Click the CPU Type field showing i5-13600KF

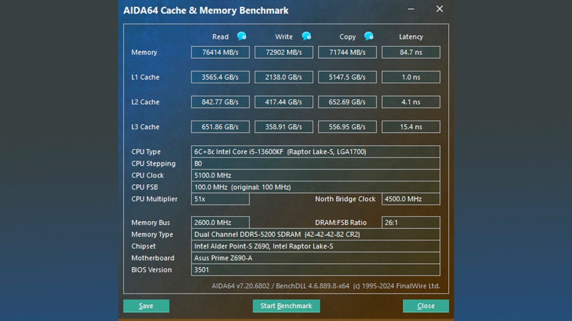[316, 152]
